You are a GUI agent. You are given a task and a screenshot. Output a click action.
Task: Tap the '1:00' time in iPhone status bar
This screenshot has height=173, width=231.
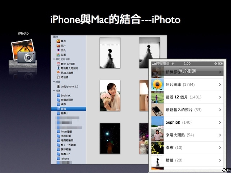187,63
